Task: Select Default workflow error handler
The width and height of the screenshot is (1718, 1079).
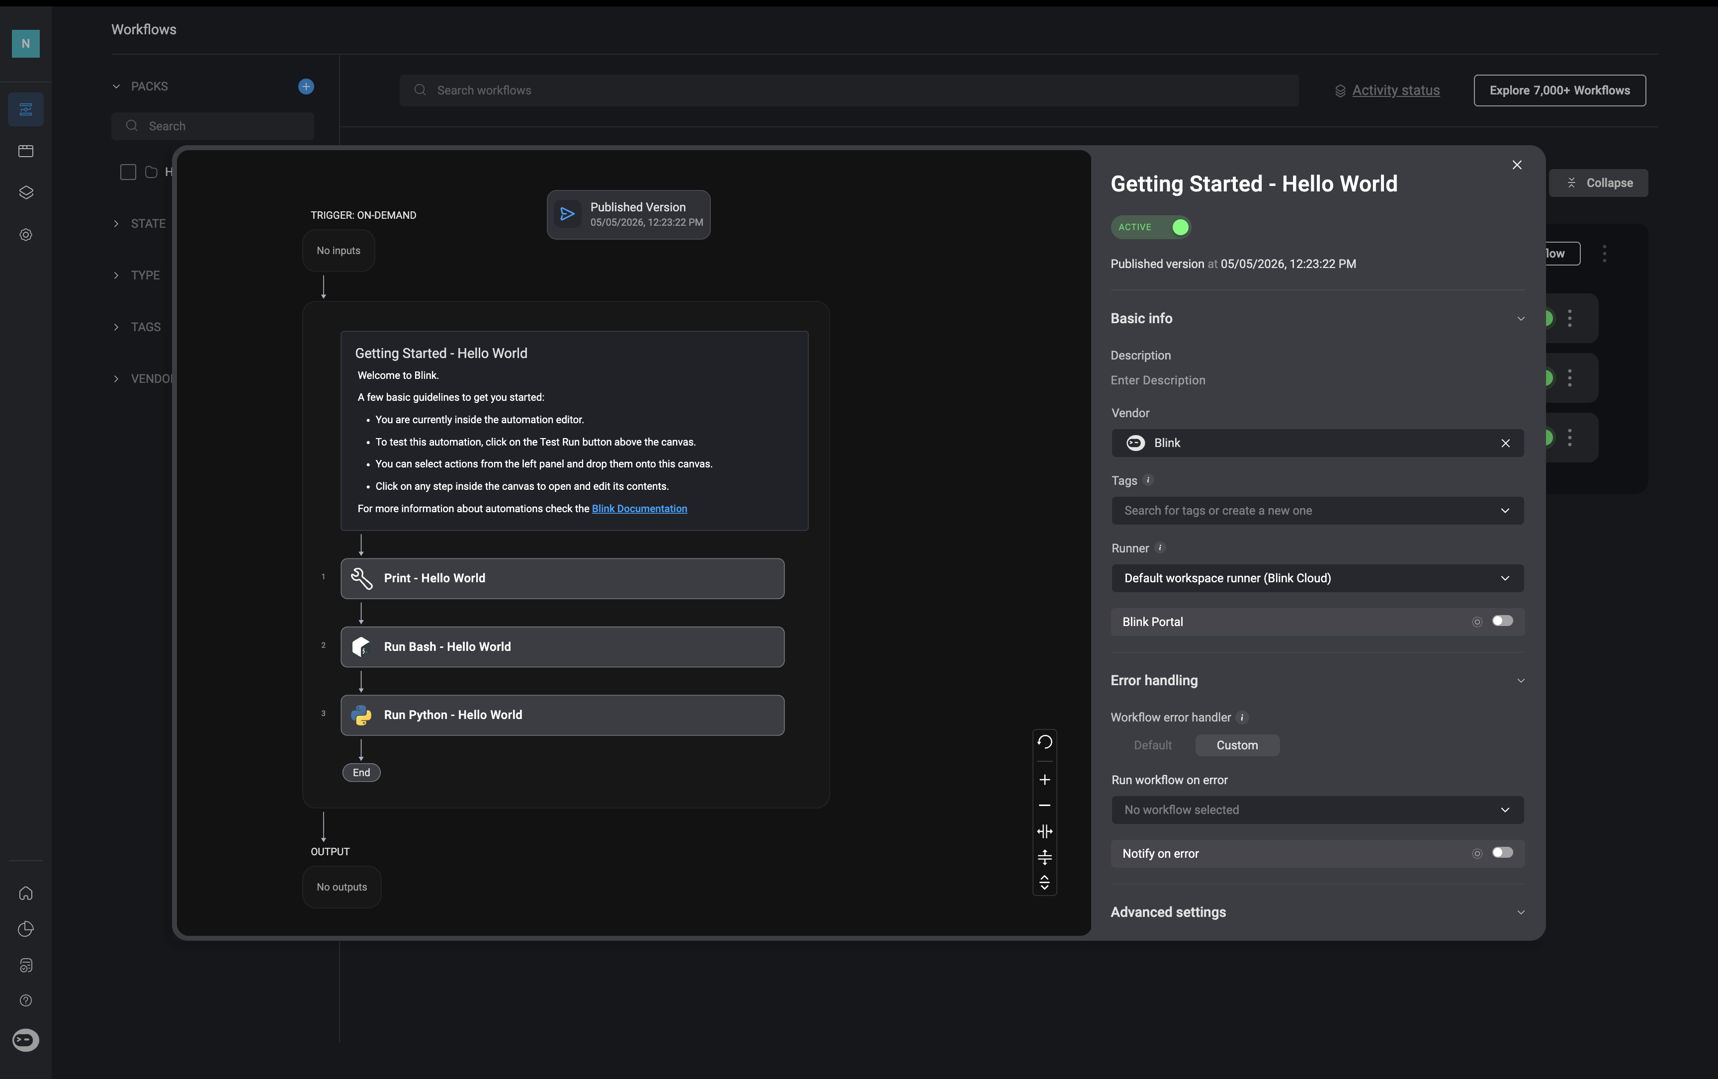Action: click(x=1152, y=745)
